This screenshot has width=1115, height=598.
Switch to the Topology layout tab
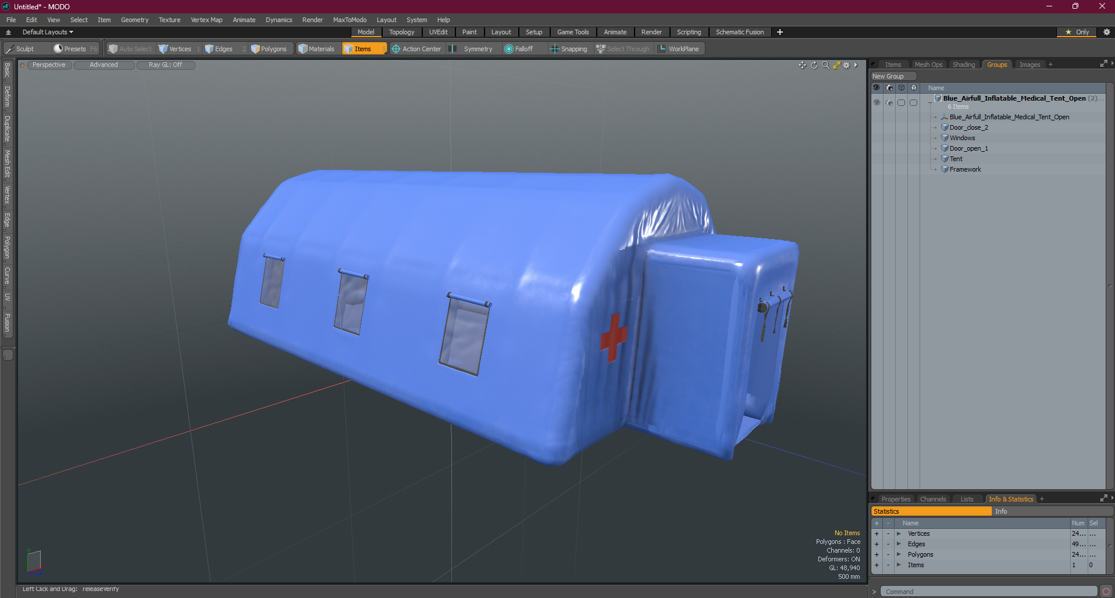click(402, 32)
